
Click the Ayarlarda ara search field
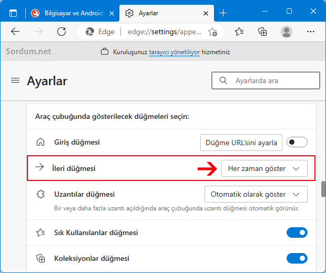266,80
